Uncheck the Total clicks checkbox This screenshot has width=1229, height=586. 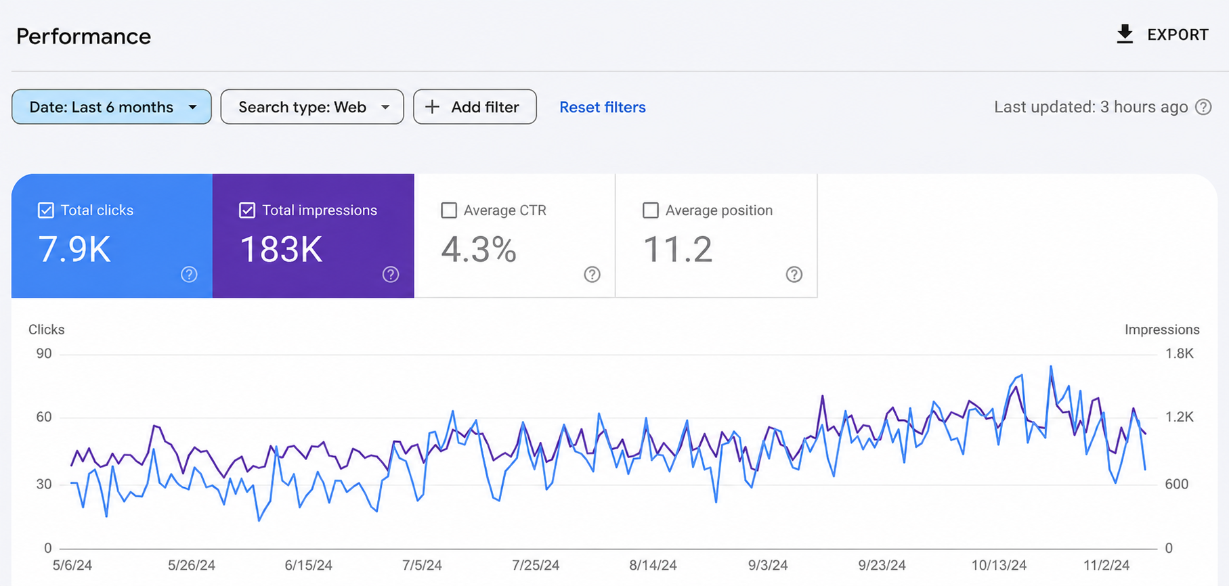45,210
